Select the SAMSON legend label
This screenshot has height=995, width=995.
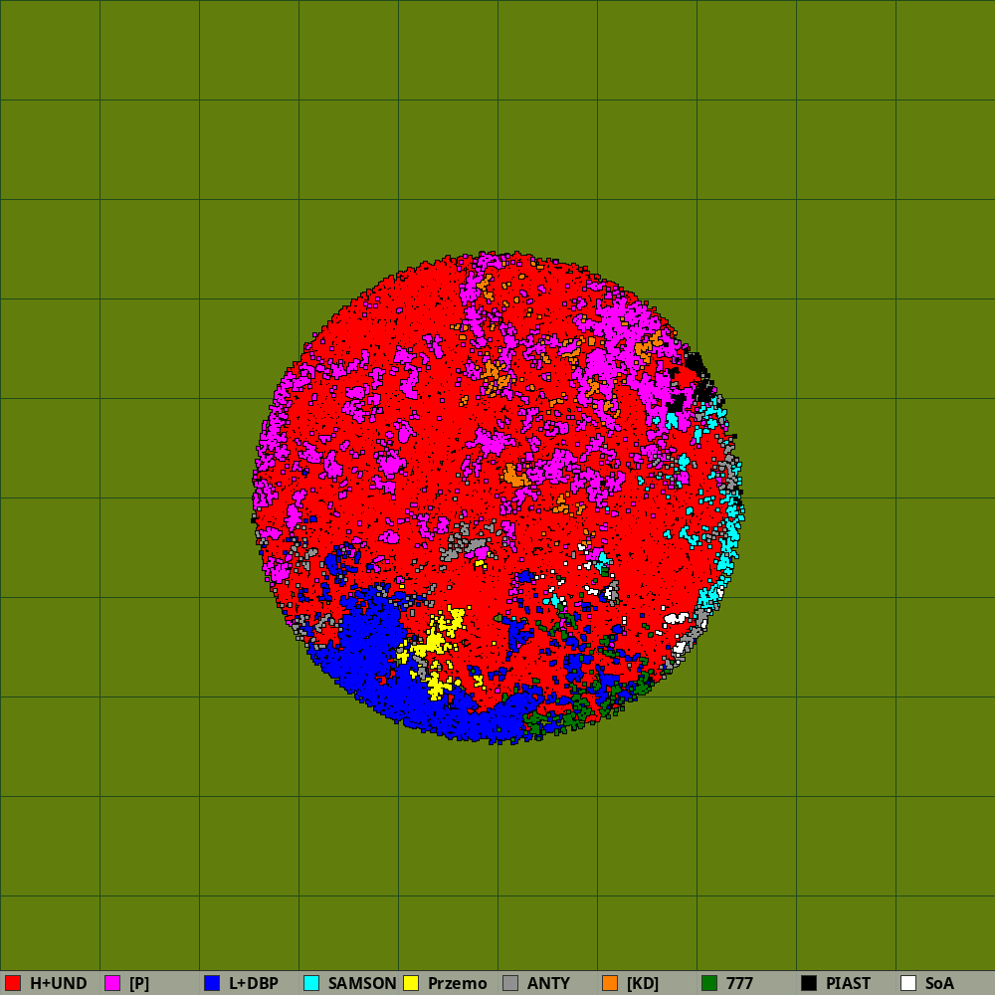coord(362,983)
